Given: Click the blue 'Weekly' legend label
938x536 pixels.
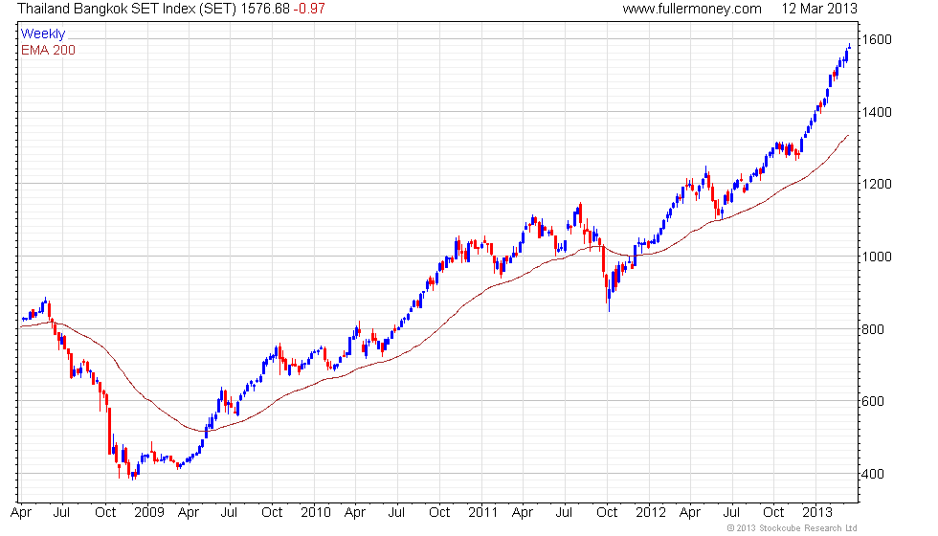Looking at the screenshot, I should click(42, 34).
